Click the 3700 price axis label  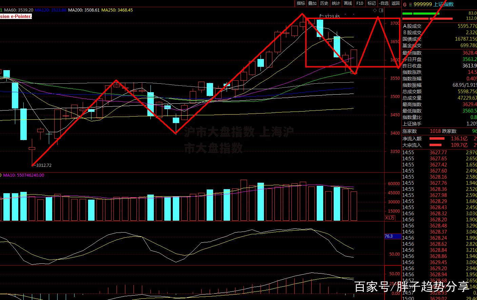pos(395,23)
